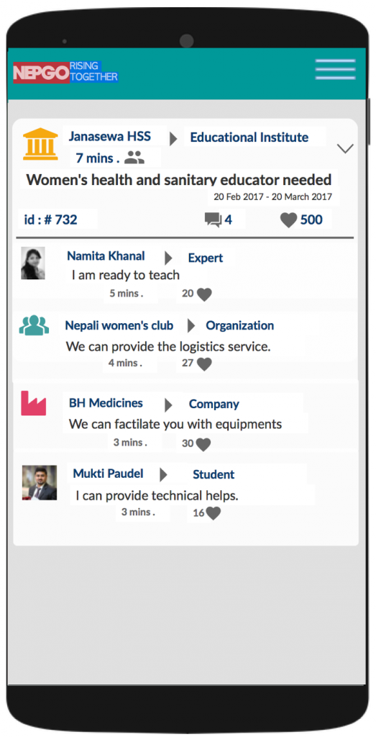
Task: Click the orange institute building icon
Action: coord(40,144)
